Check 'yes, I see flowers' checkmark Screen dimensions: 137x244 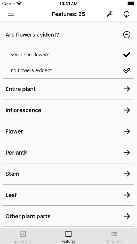coord(127,55)
